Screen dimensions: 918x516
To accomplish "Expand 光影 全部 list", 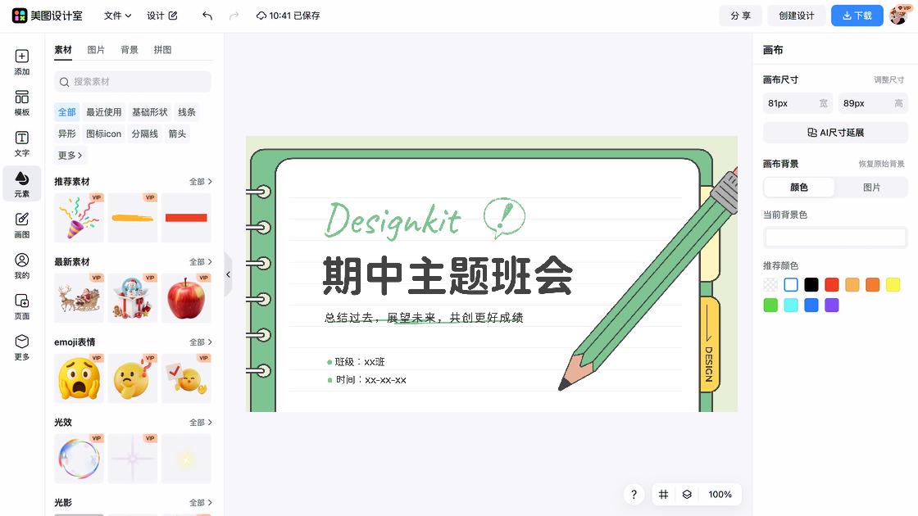I will 200,503.
